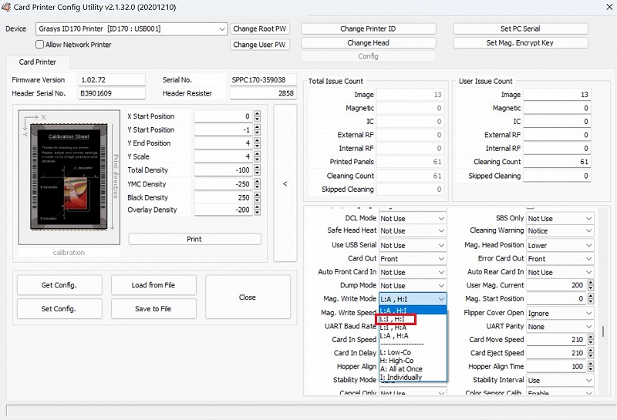The width and height of the screenshot is (617, 420).
Task: Click the large Close button
Action: point(248,297)
